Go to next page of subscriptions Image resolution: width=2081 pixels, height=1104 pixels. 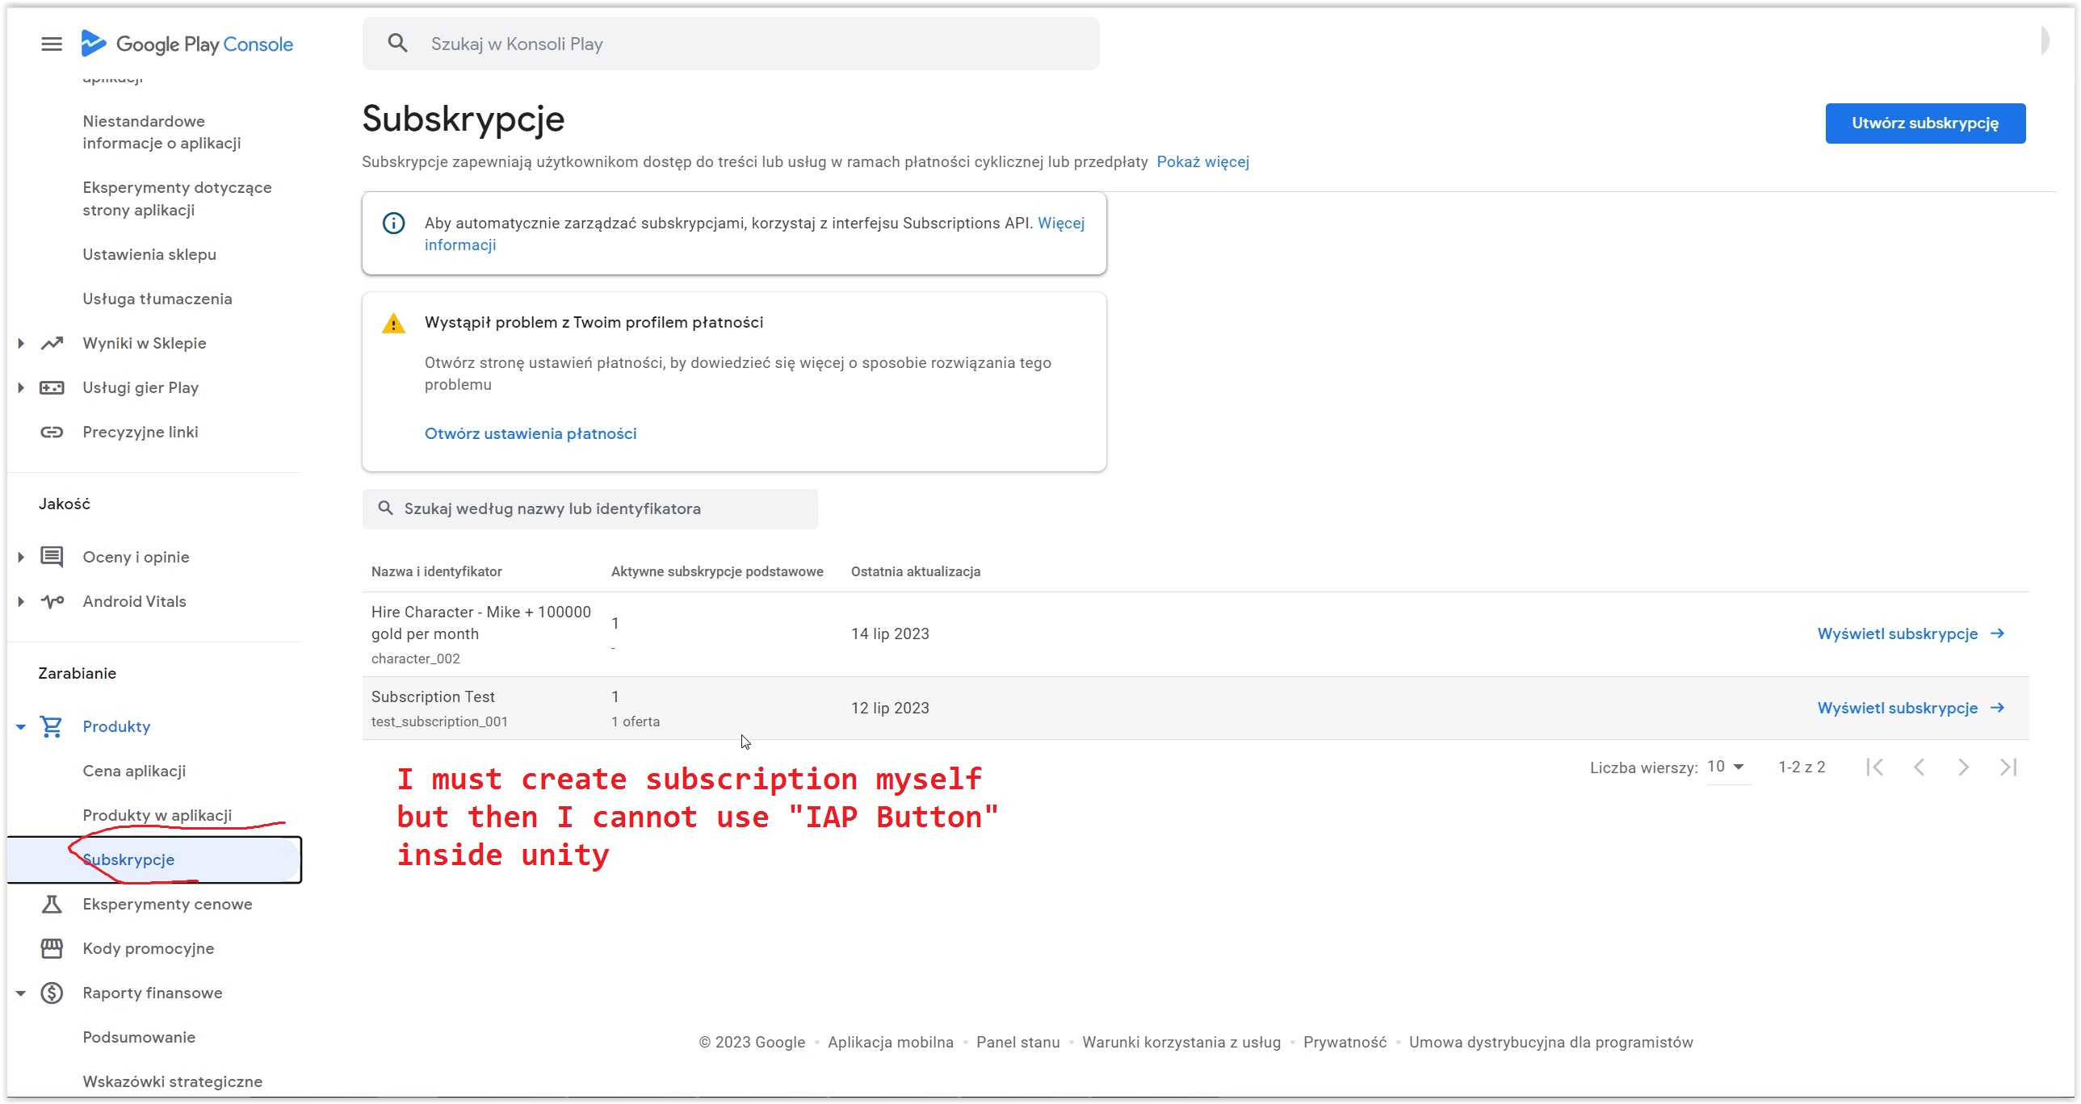(1965, 767)
